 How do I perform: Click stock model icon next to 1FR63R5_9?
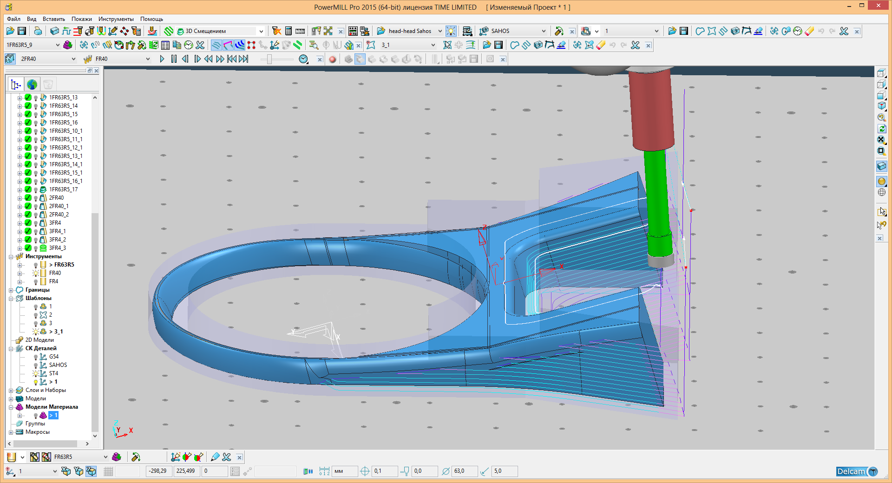coord(68,45)
